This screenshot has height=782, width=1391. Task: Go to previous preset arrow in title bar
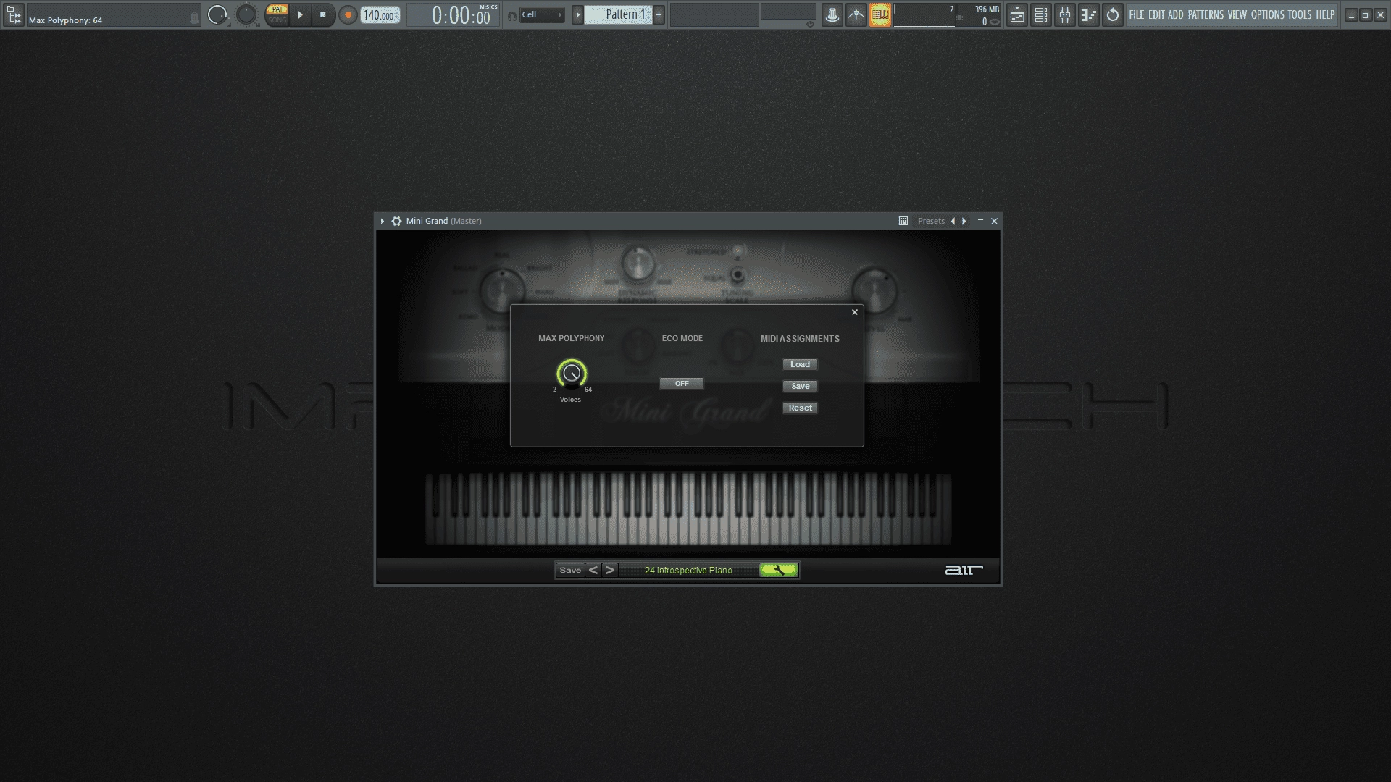[953, 221]
